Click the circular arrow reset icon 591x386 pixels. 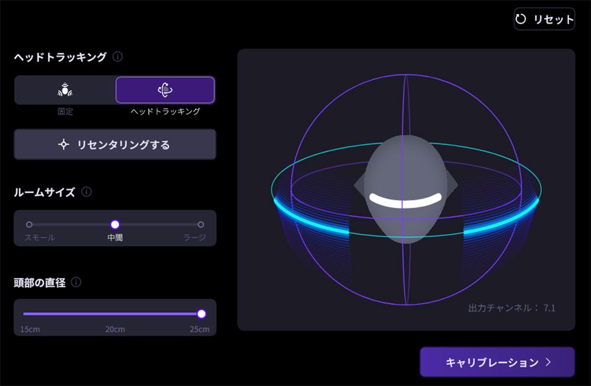pos(521,20)
